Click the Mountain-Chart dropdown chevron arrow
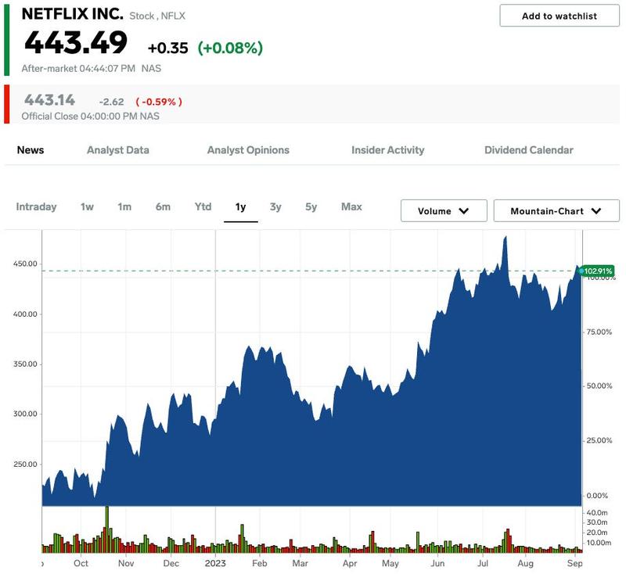Viewport: 626px width, 574px height. coord(596,211)
